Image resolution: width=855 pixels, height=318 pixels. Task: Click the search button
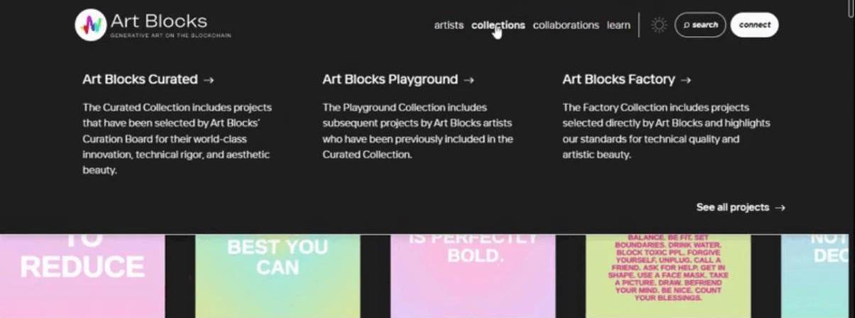click(700, 25)
